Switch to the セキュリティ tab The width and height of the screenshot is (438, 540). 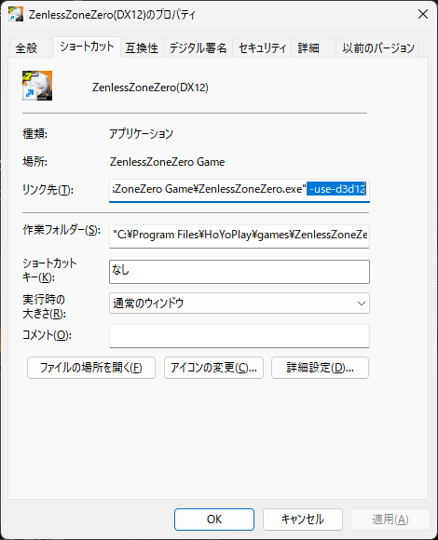(262, 47)
